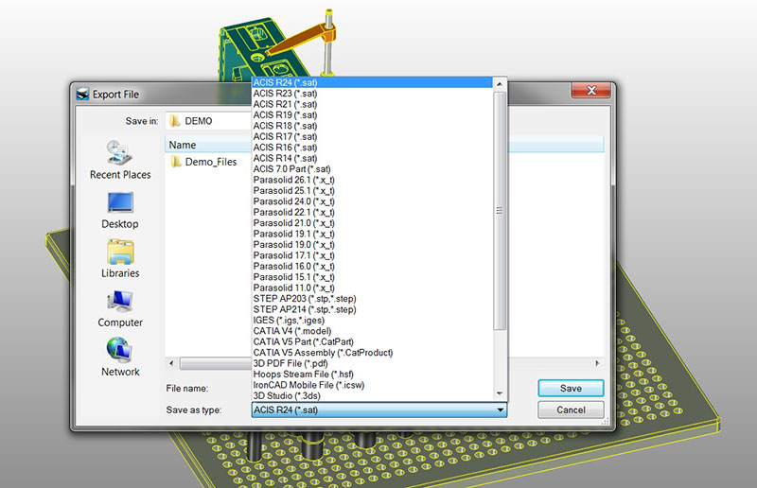Click the Export File title icon

coord(81,95)
